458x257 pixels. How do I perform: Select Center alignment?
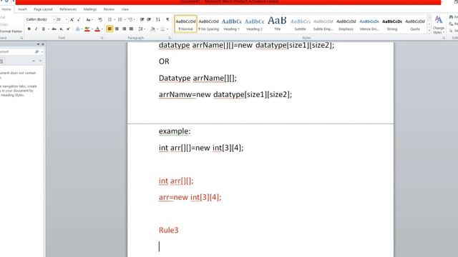click(x=117, y=29)
